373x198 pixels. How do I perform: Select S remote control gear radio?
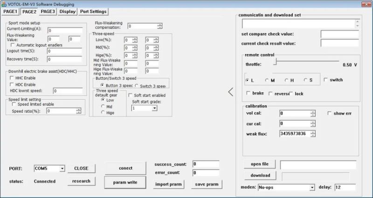coord(305,80)
